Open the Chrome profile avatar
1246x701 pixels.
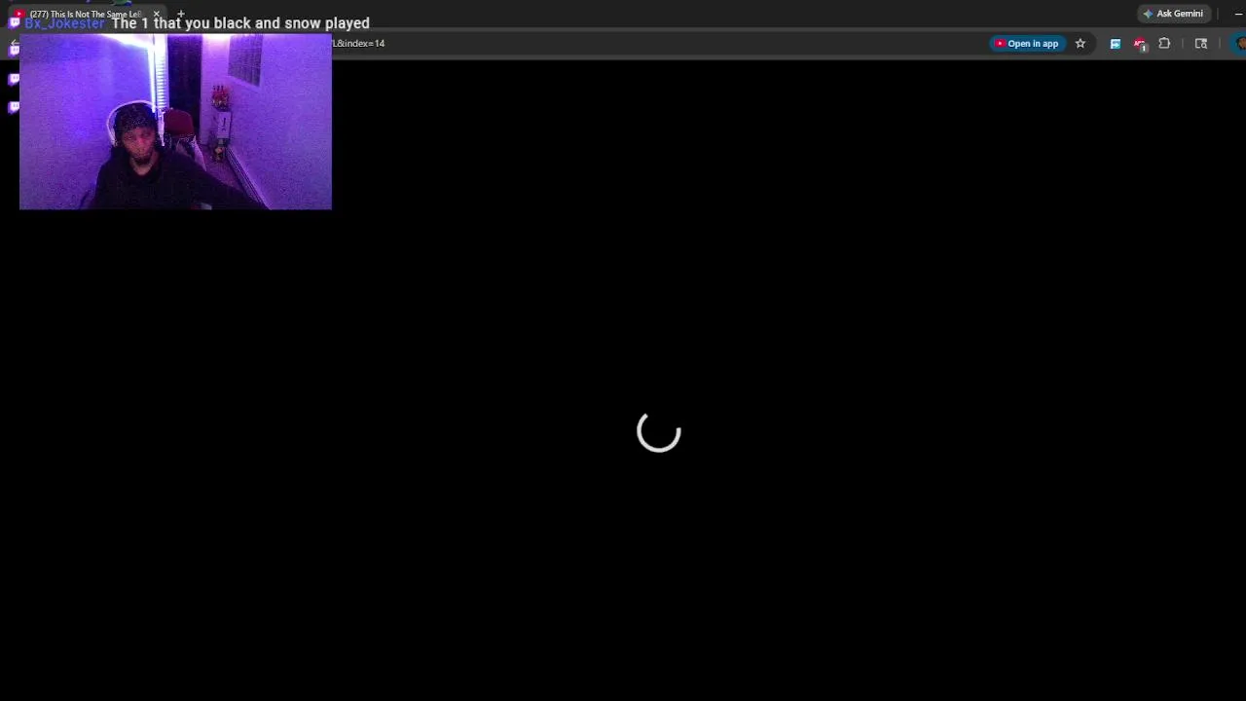[1239, 44]
